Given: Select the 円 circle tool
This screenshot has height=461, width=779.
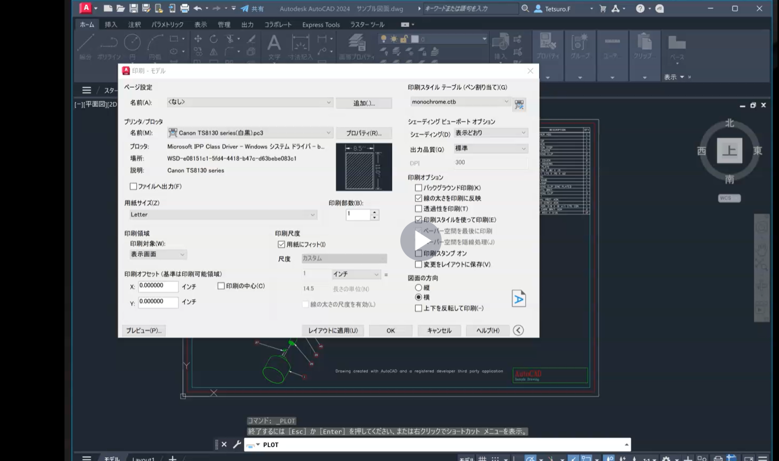Looking at the screenshot, I should (132, 46).
